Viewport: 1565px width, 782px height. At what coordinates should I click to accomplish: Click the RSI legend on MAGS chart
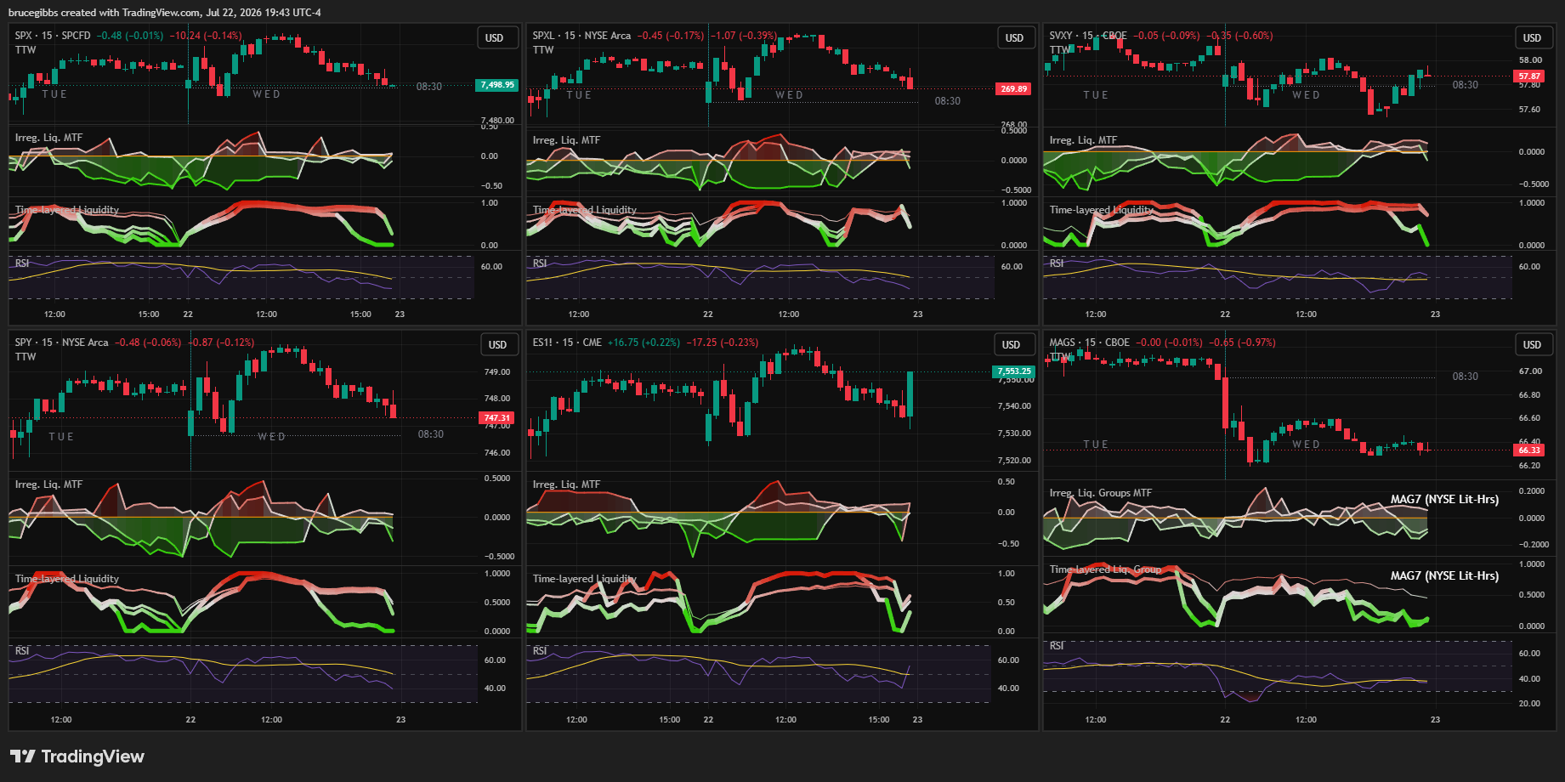click(x=1057, y=646)
